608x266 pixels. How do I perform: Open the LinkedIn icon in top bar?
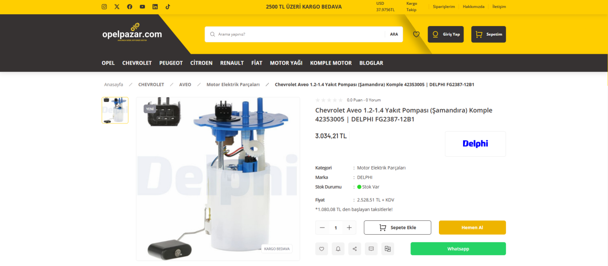point(155,7)
